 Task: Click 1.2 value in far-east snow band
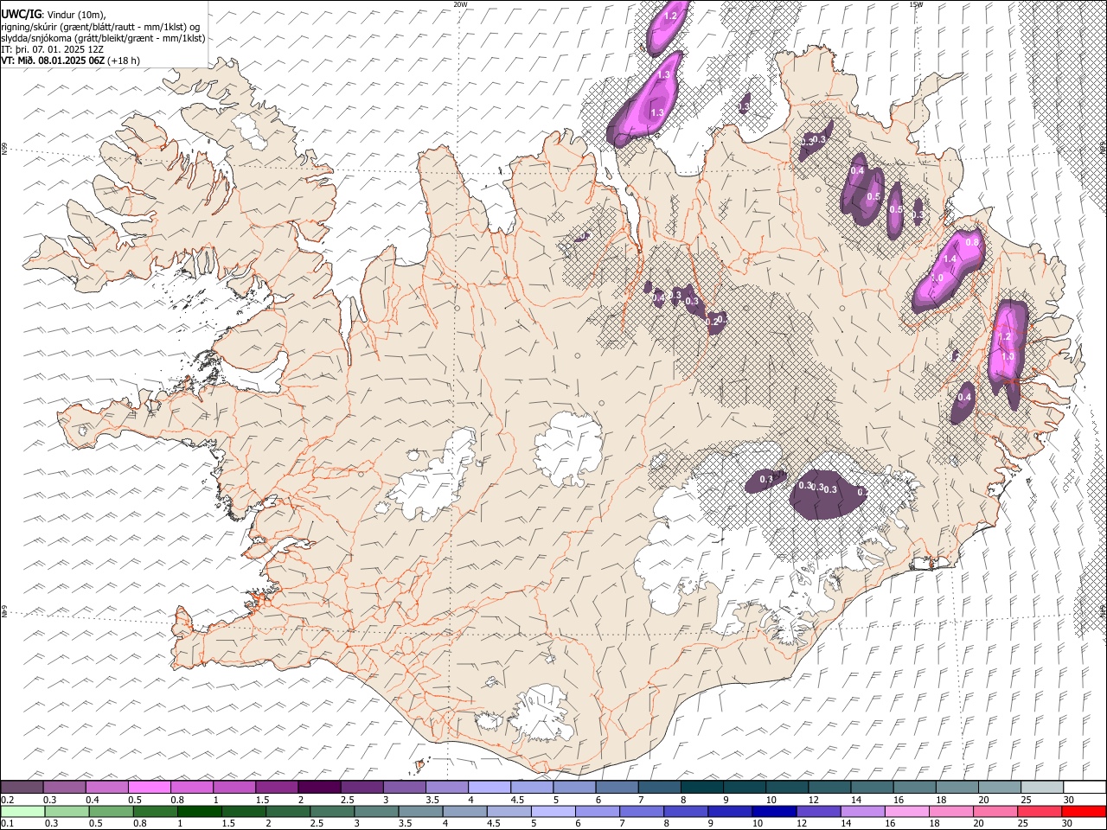tap(1004, 336)
